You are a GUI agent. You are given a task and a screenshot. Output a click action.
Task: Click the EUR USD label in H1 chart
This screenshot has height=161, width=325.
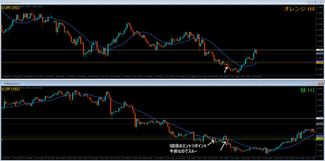[10, 89]
